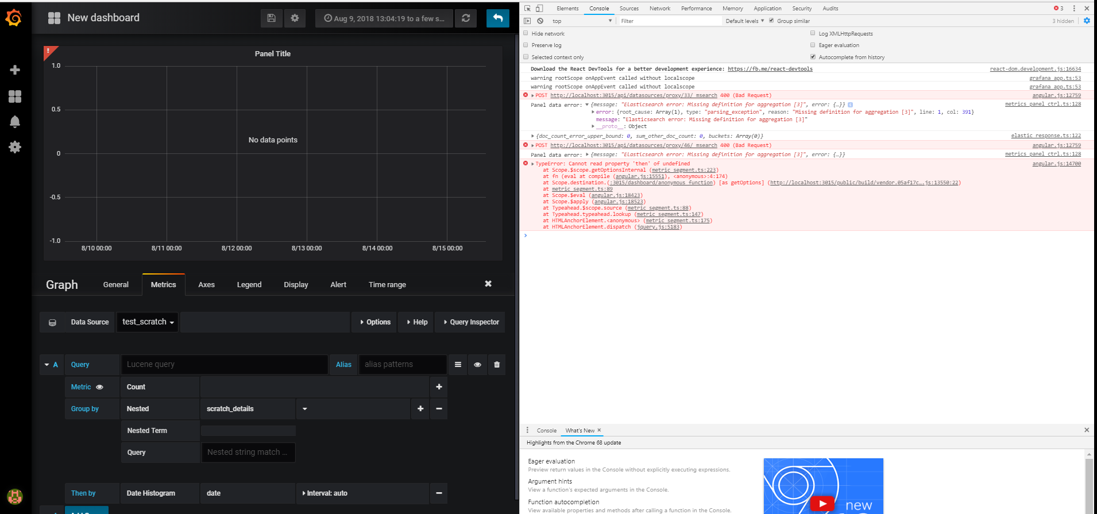Click the Count metric type
This screenshot has width=1097, height=514.
pyautogui.click(x=160, y=387)
